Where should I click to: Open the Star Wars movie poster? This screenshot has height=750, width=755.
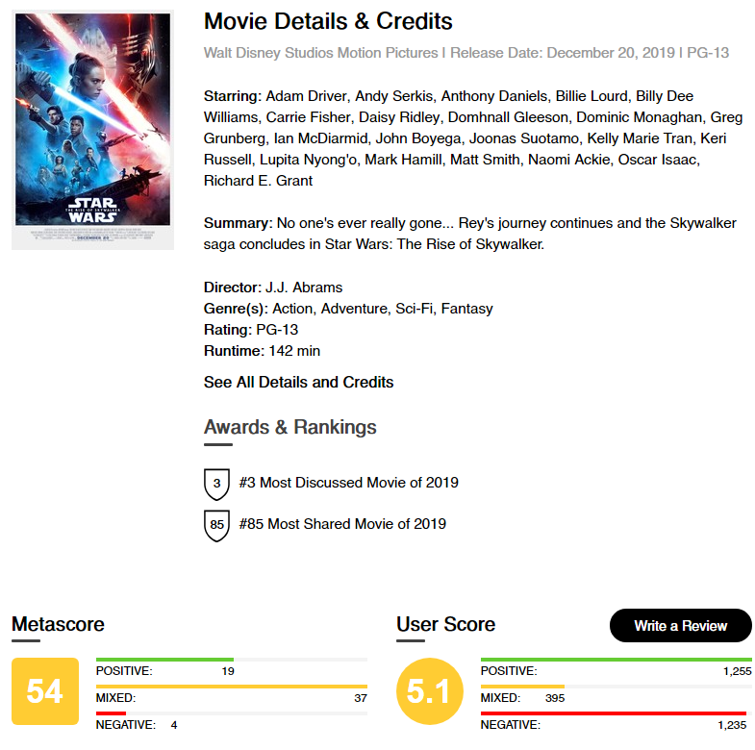(92, 130)
